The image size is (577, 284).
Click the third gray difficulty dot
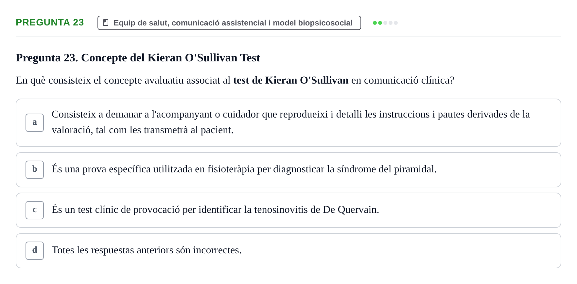(x=385, y=23)
